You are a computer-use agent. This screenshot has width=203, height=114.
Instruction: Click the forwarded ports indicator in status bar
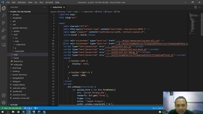click(x=36, y=108)
